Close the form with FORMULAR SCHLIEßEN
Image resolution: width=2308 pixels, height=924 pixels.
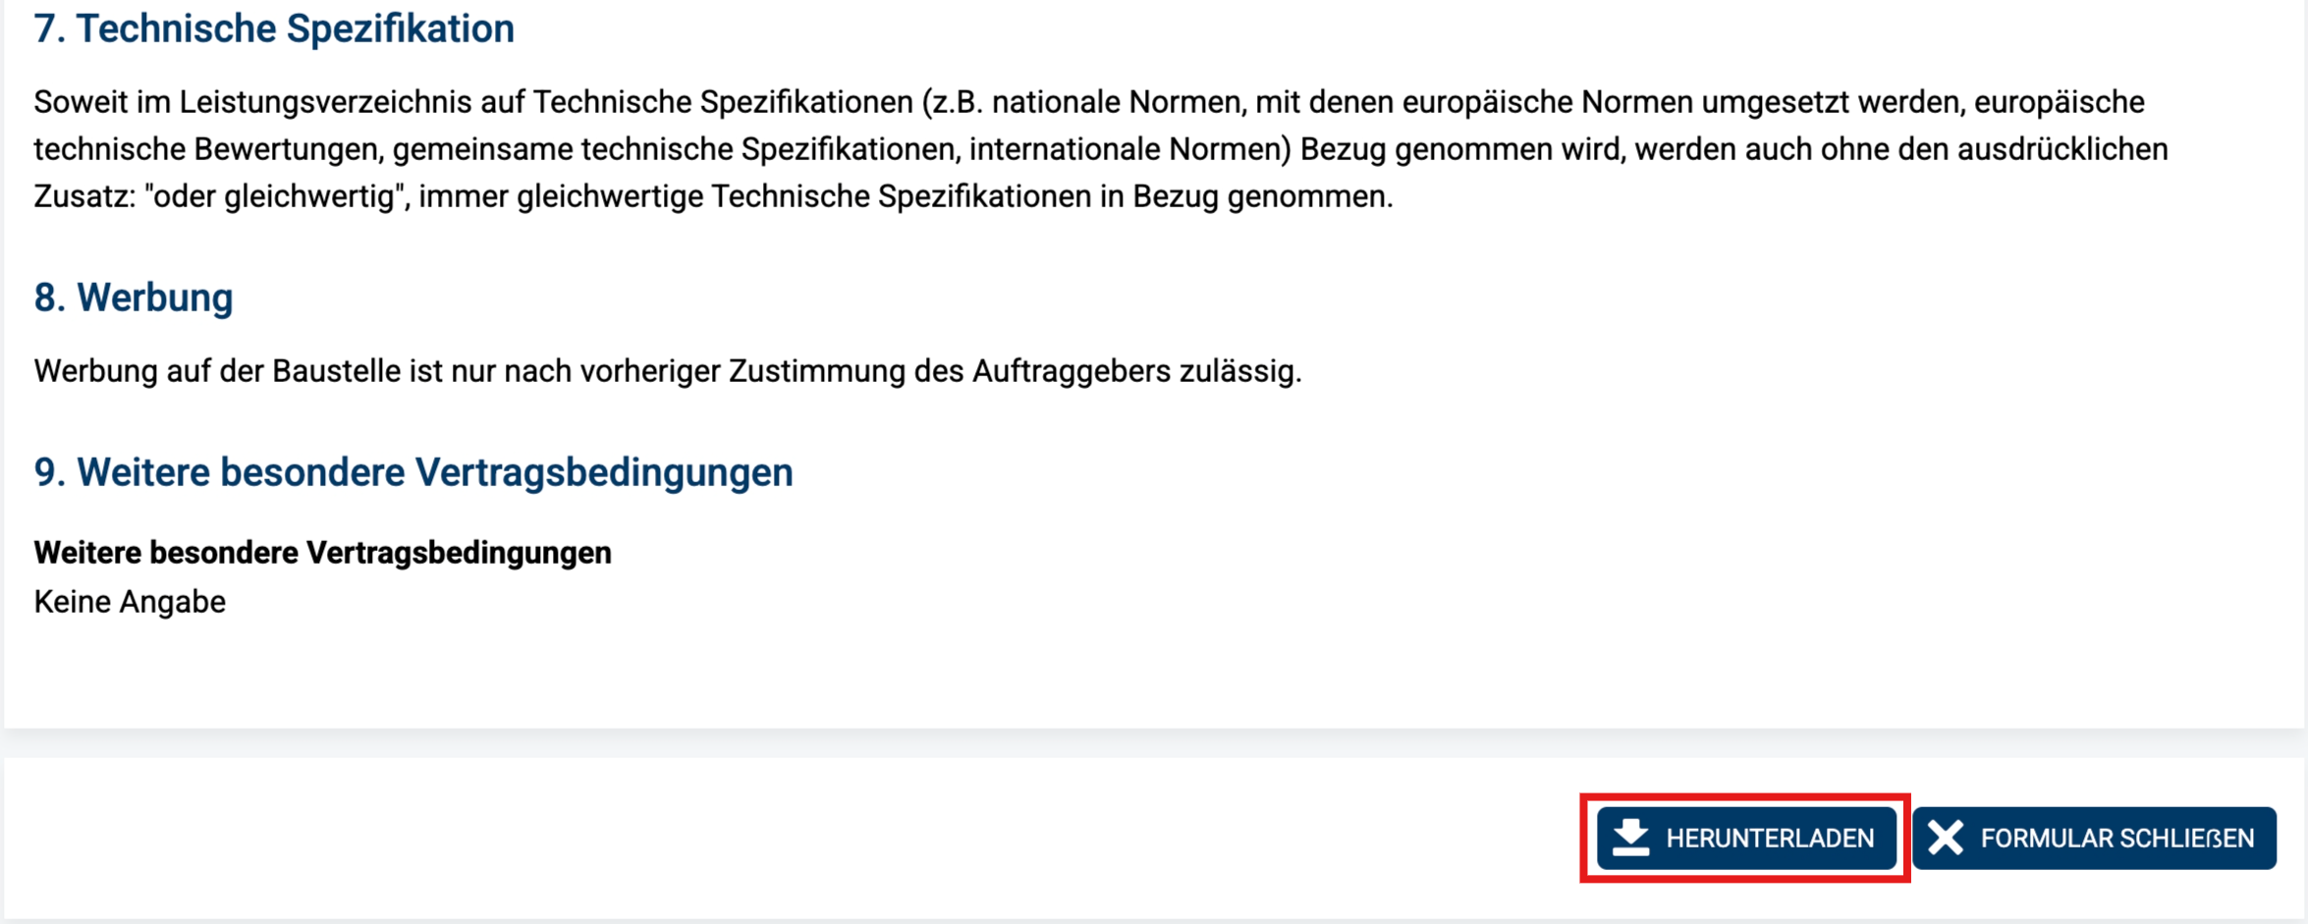click(2094, 838)
